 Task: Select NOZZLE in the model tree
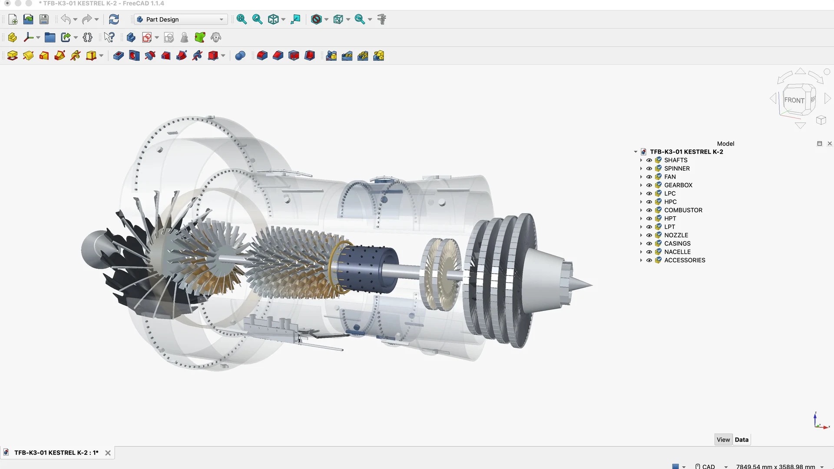(x=676, y=235)
